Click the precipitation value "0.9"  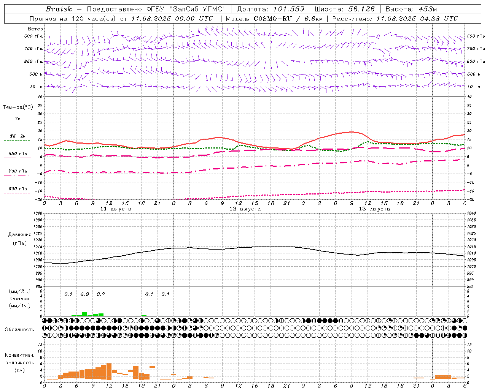(84, 294)
